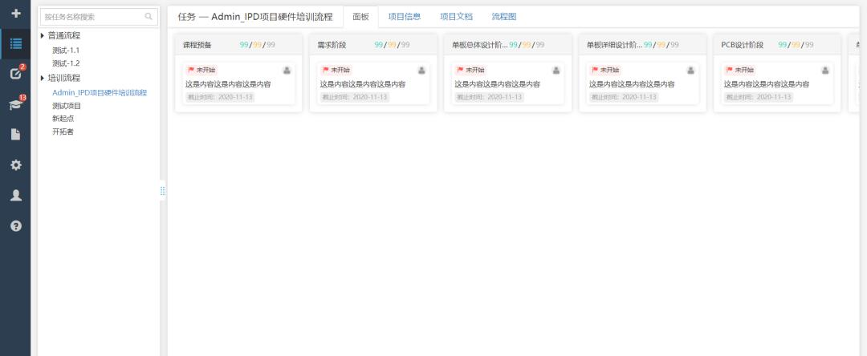Click assignee icon on 单板总体设计 card
867x356 pixels.
[x=556, y=70]
